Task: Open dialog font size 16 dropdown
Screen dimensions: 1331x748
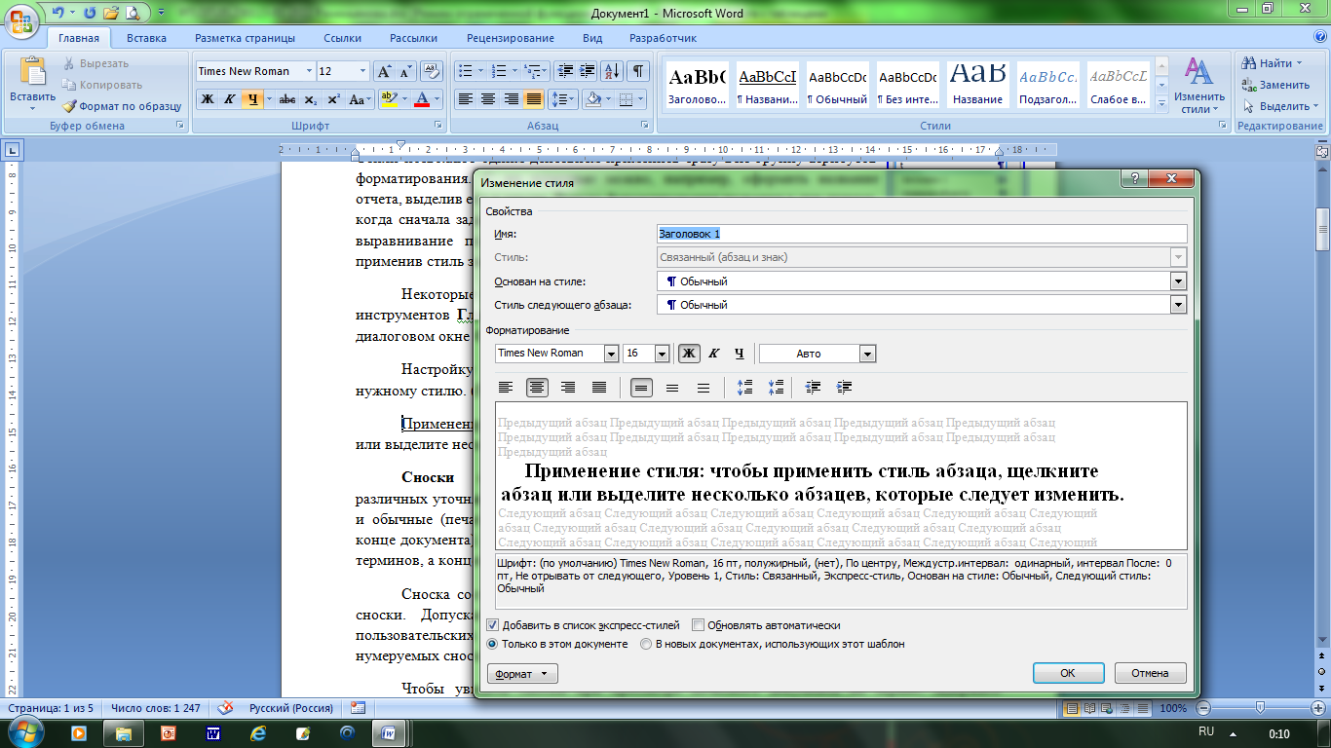Action: 663,354
